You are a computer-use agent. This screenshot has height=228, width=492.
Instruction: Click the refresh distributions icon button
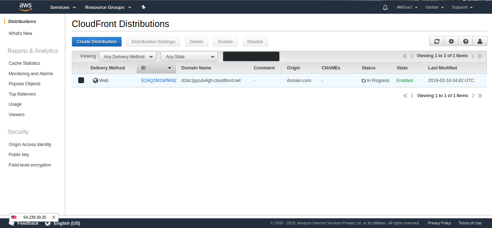click(436, 41)
